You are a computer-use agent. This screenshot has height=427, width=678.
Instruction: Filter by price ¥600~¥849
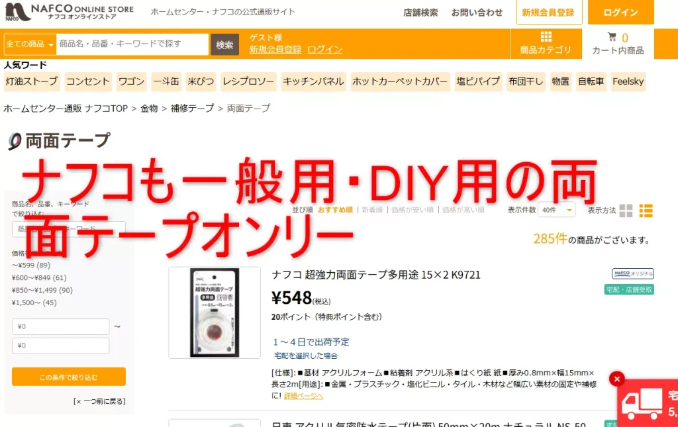(39, 277)
